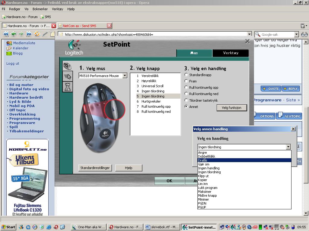Image resolution: width=309 pixels, height=231 pixels.
Task: Select the Standardknapp radio button
Action: [186, 75]
